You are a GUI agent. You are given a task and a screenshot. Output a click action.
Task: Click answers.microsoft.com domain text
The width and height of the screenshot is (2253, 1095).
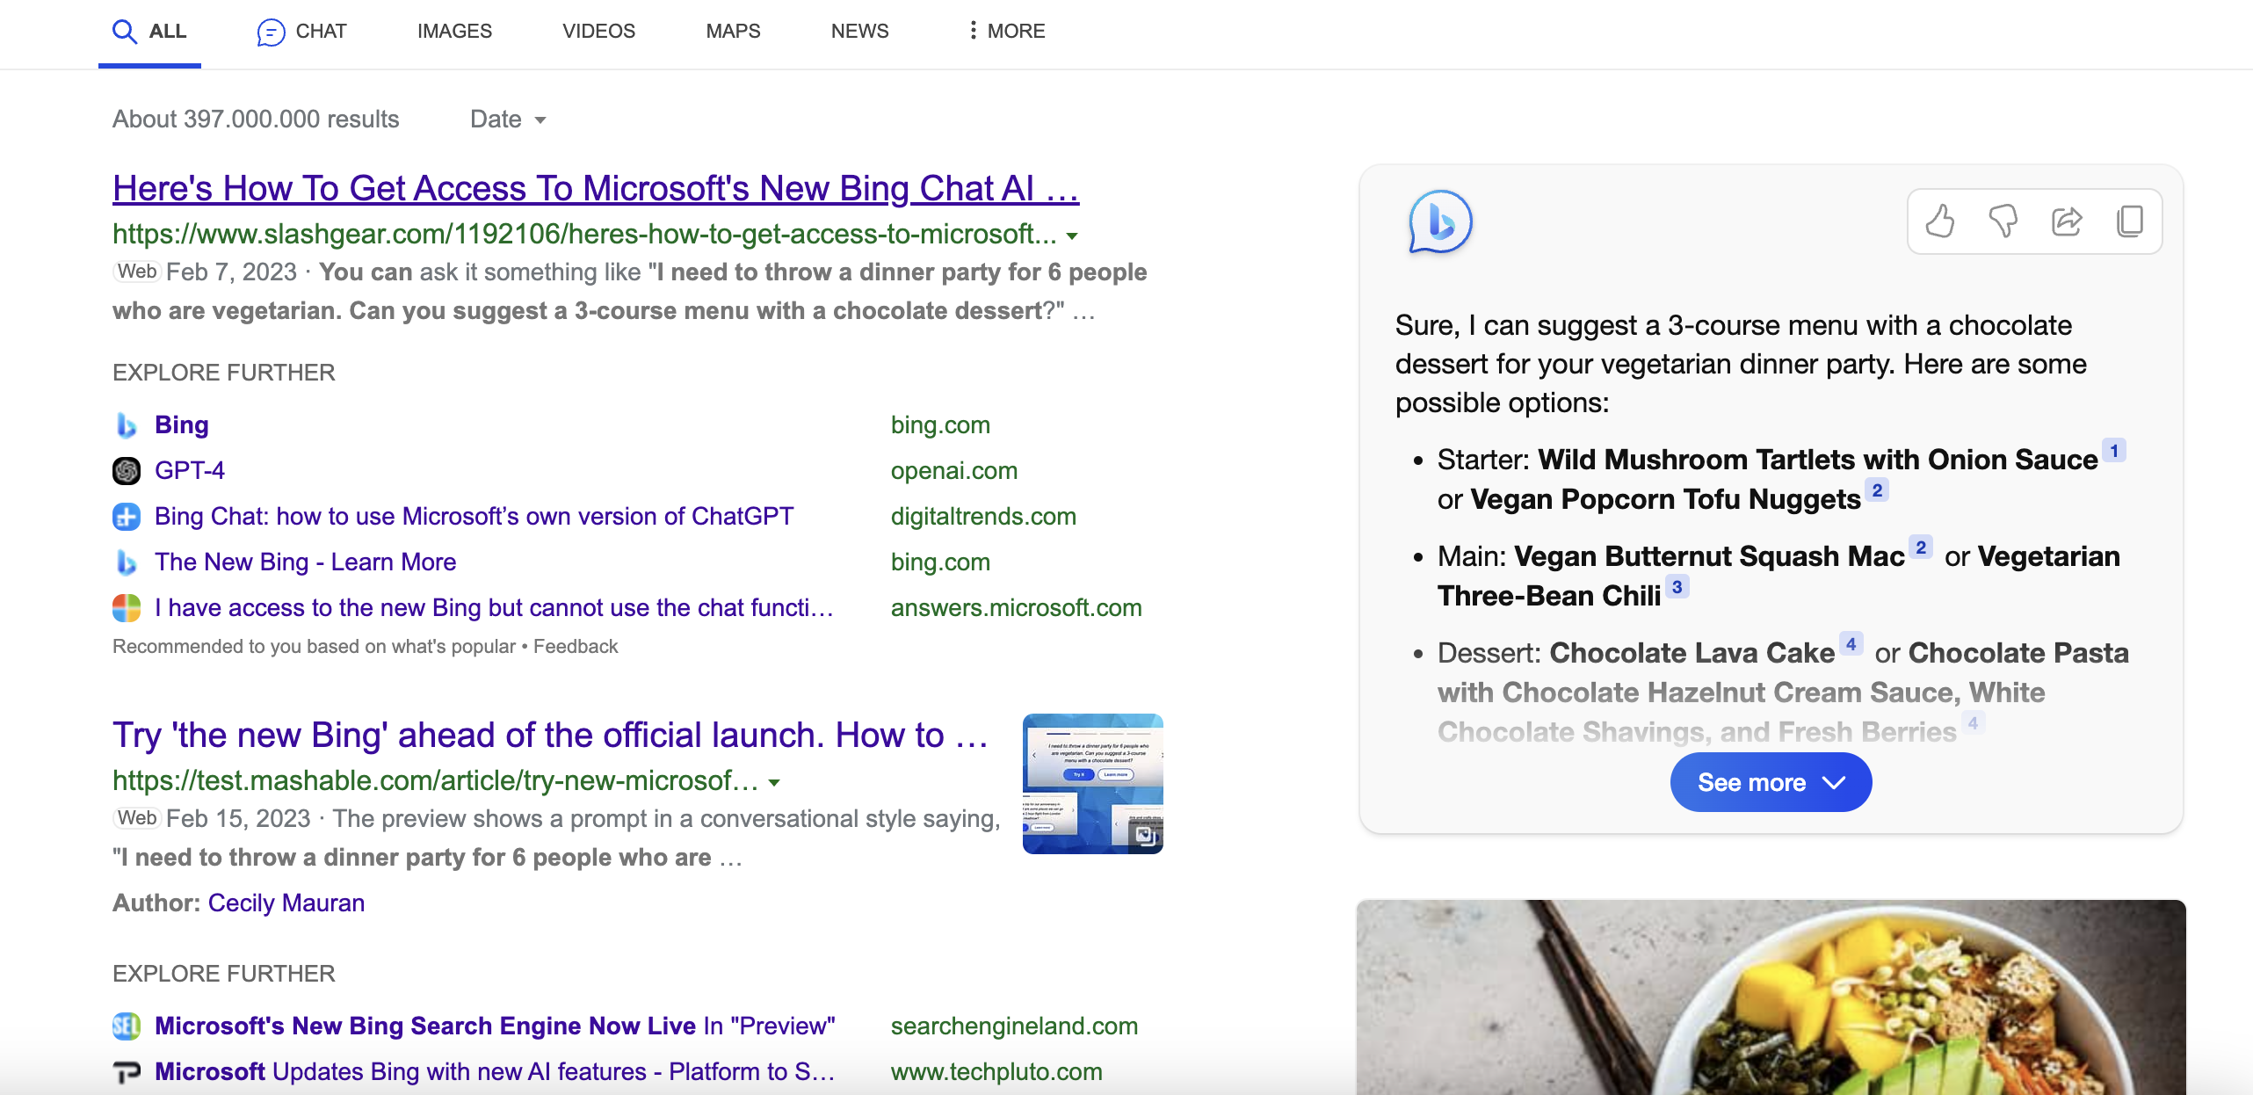(x=1016, y=608)
